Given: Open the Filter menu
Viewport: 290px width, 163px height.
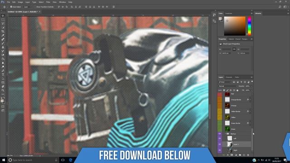Looking at the screenshot, I should pos(48,2).
